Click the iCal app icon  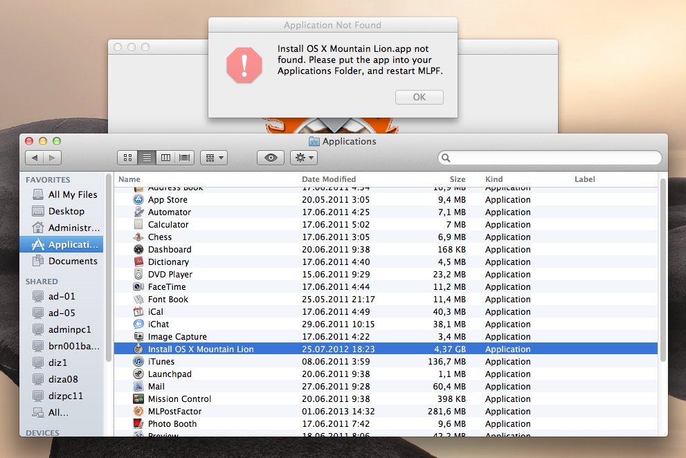(138, 312)
